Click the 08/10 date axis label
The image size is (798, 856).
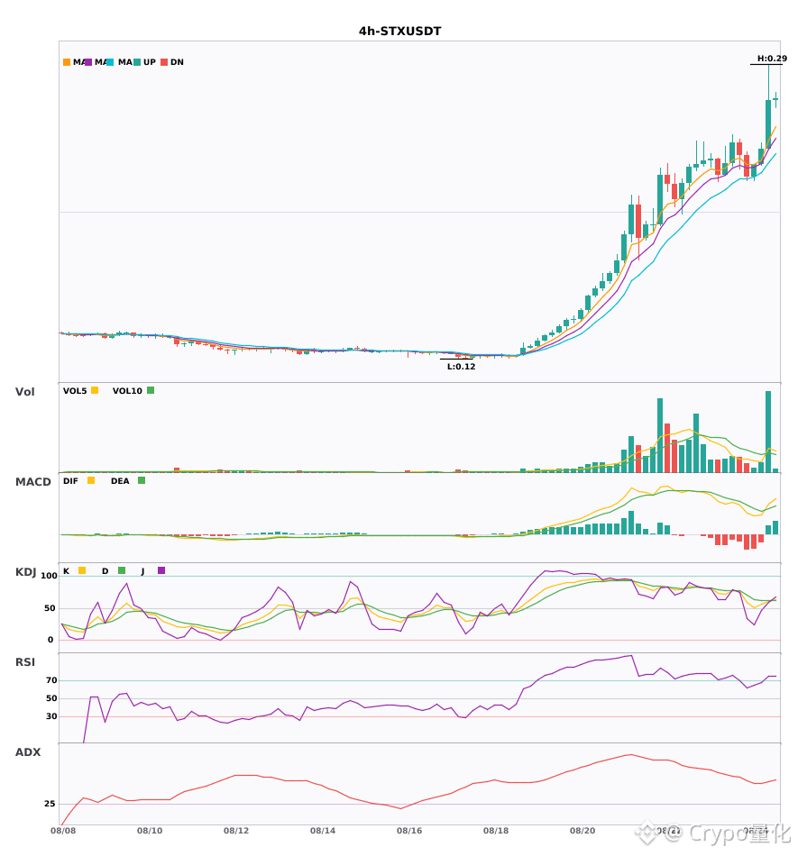tap(150, 831)
